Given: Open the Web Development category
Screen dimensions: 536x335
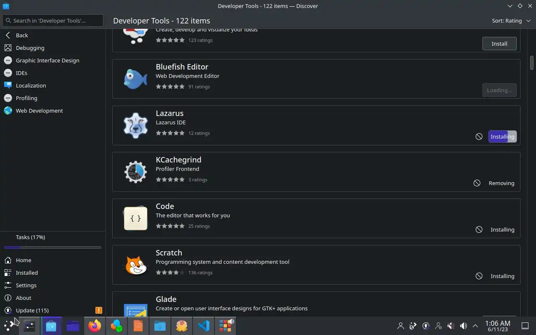Looking at the screenshot, I should (x=53, y=111).
